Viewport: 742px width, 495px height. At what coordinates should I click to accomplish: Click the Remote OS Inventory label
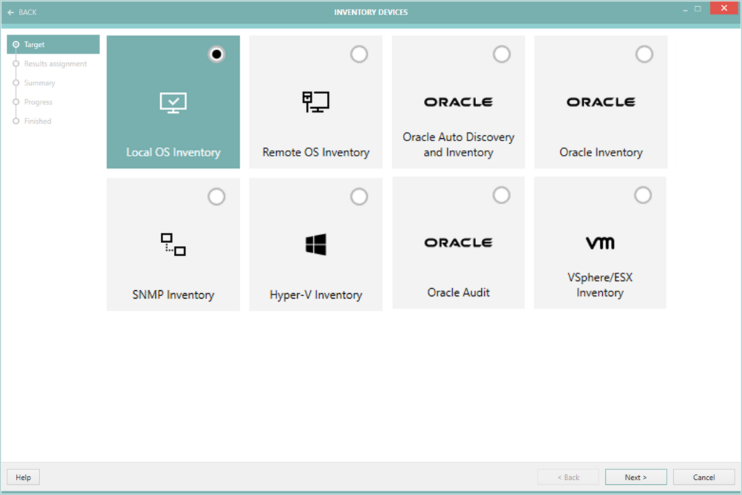(x=316, y=152)
